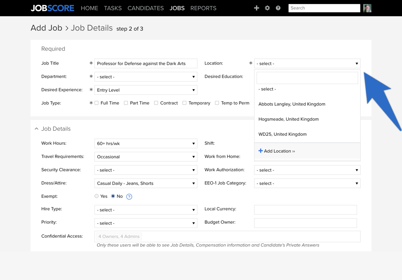Select Abbots Langley, United Kingdom
Viewport: 402px width, 280px height.
pyautogui.click(x=307, y=104)
